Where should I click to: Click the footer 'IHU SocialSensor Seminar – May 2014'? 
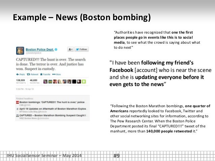click(x=44, y=156)
